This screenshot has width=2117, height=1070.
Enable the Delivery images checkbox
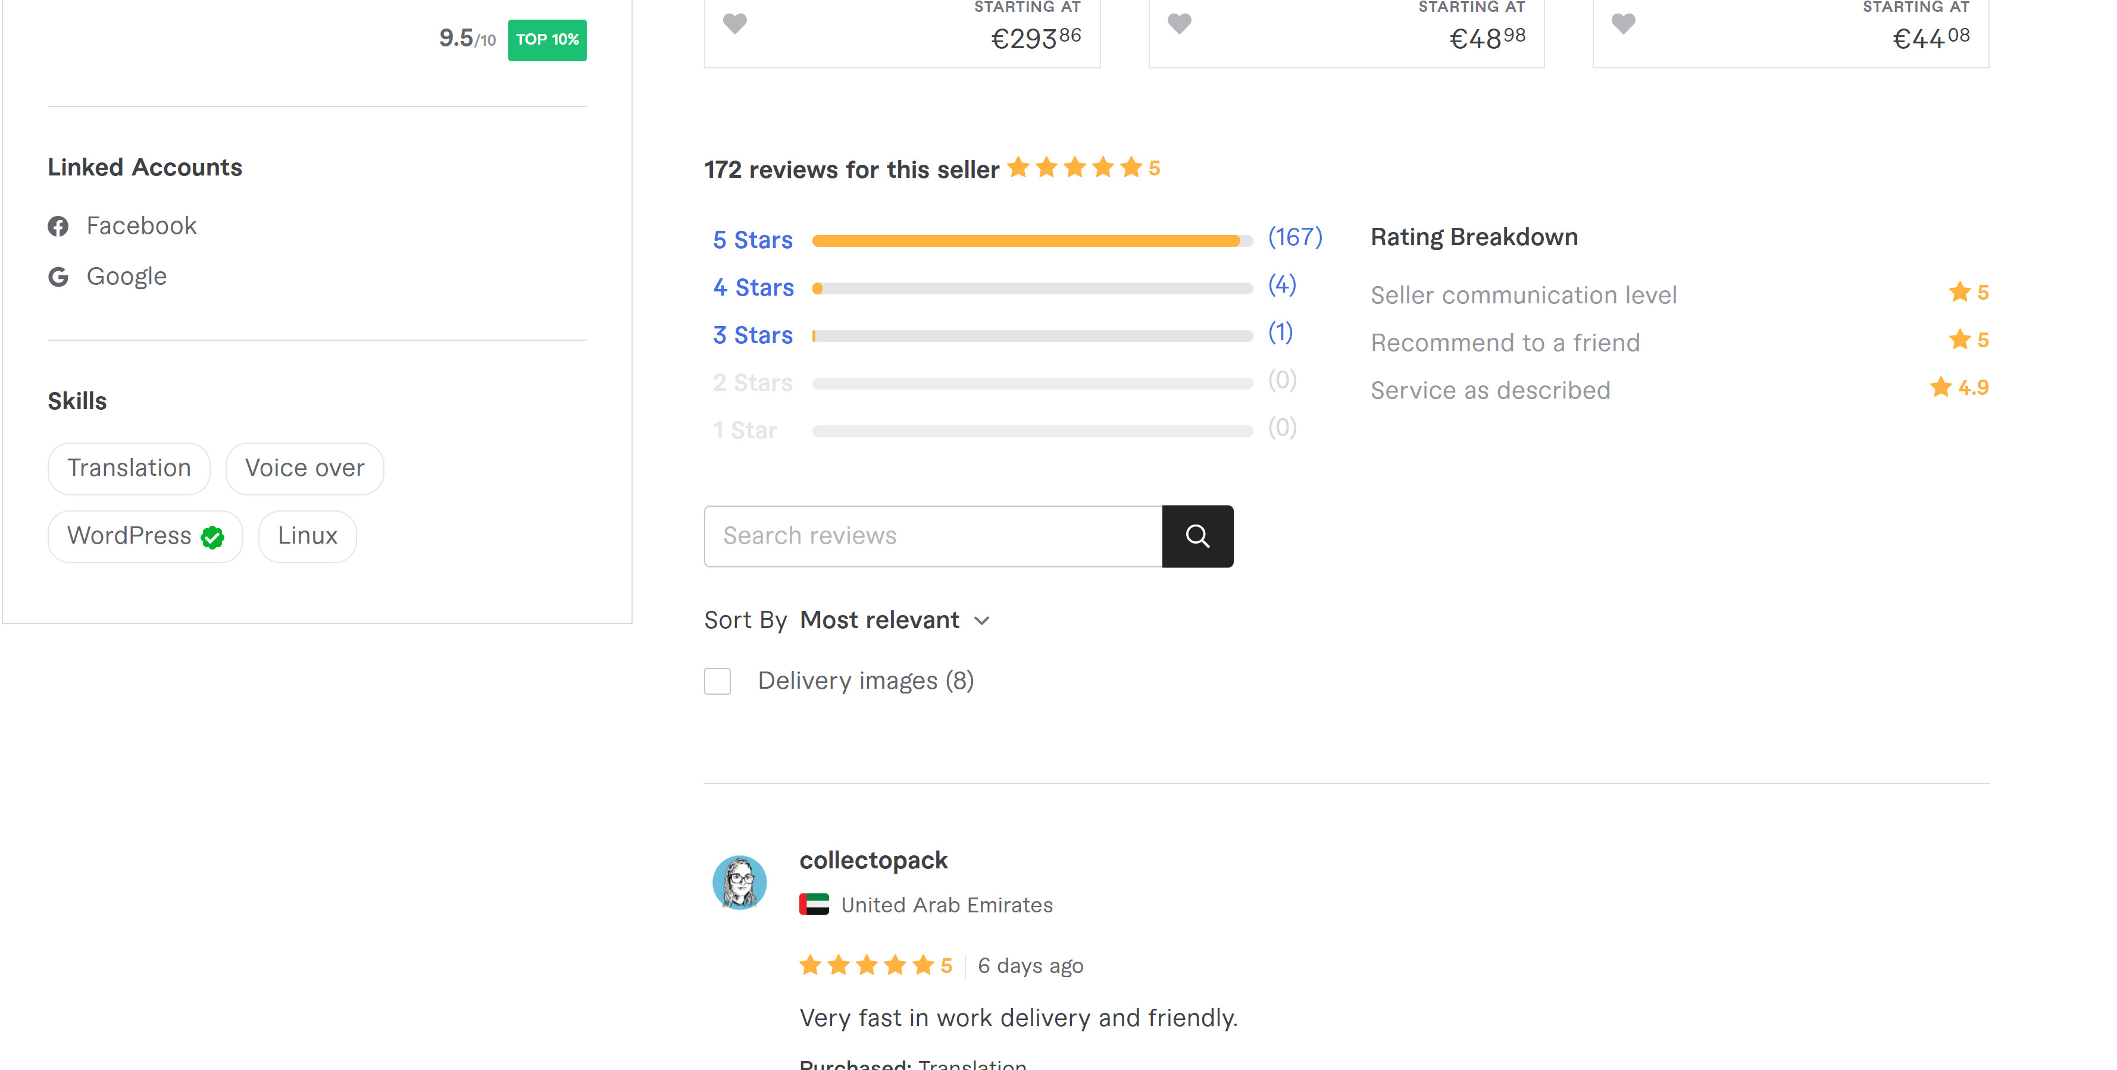tap(717, 681)
